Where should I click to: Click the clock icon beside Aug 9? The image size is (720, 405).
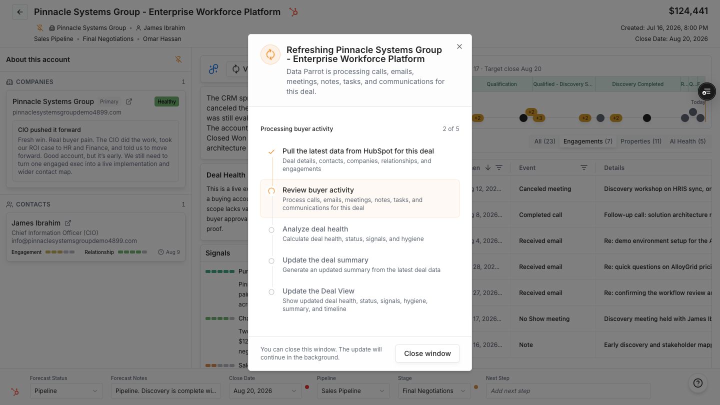click(161, 252)
